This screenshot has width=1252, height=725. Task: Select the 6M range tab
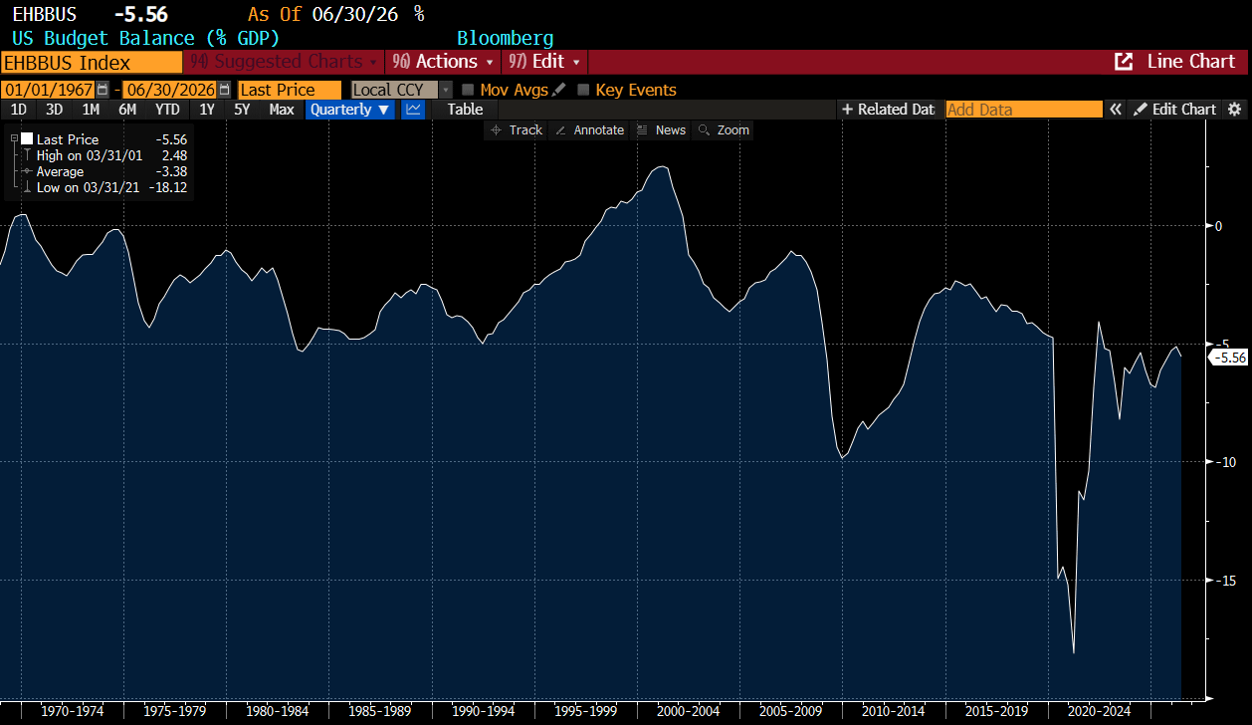point(127,110)
